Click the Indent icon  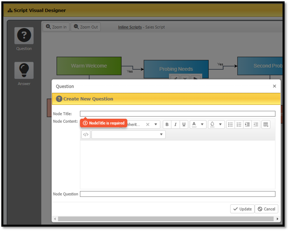(247, 125)
